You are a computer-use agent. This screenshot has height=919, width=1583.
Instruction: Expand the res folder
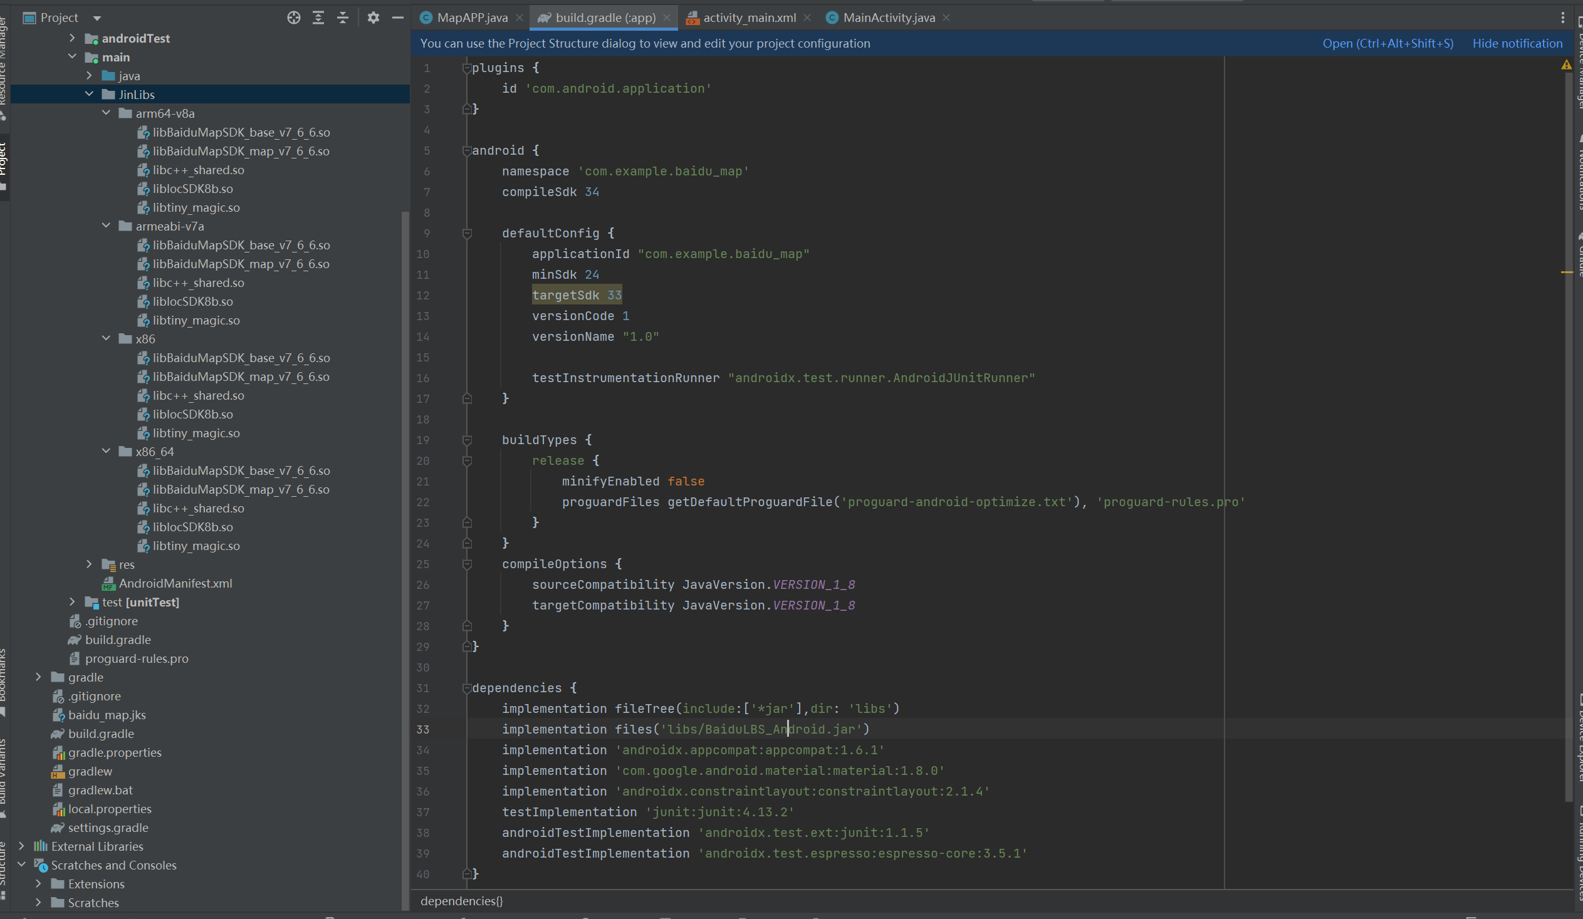(x=89, y=564)
